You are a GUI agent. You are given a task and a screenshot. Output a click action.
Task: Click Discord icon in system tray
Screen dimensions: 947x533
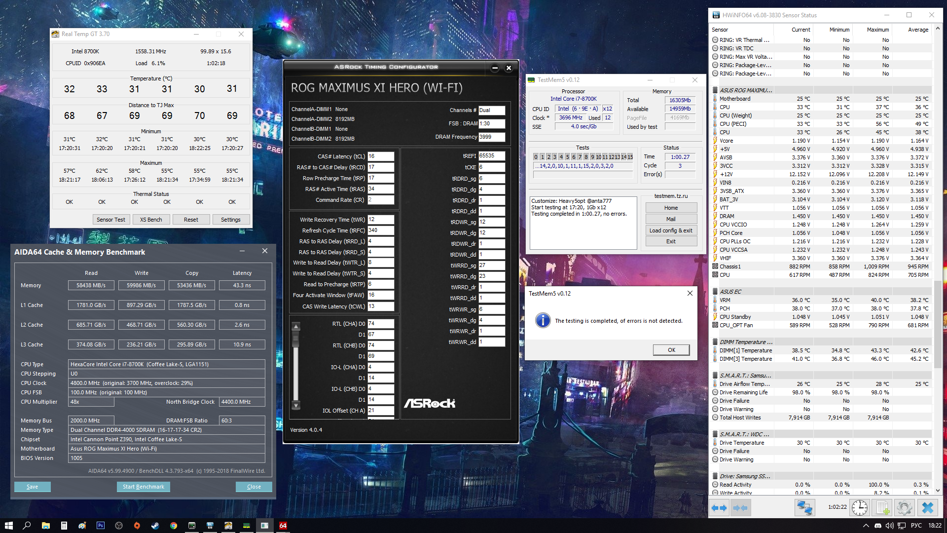pyautogui.click(x=878, y=526)
